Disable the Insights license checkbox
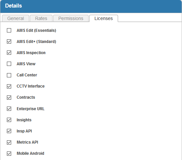Screen dimensions: 182x160 9,120
